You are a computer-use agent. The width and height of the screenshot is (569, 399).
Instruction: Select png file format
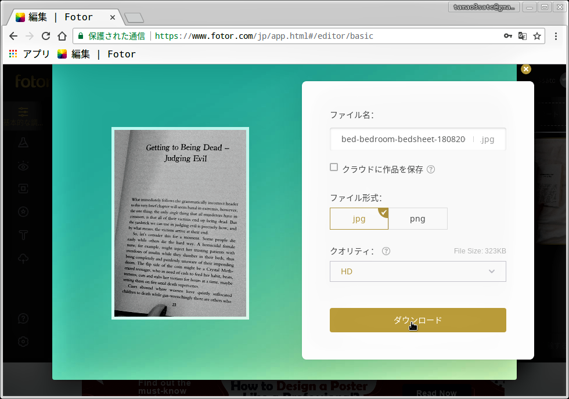417,219
